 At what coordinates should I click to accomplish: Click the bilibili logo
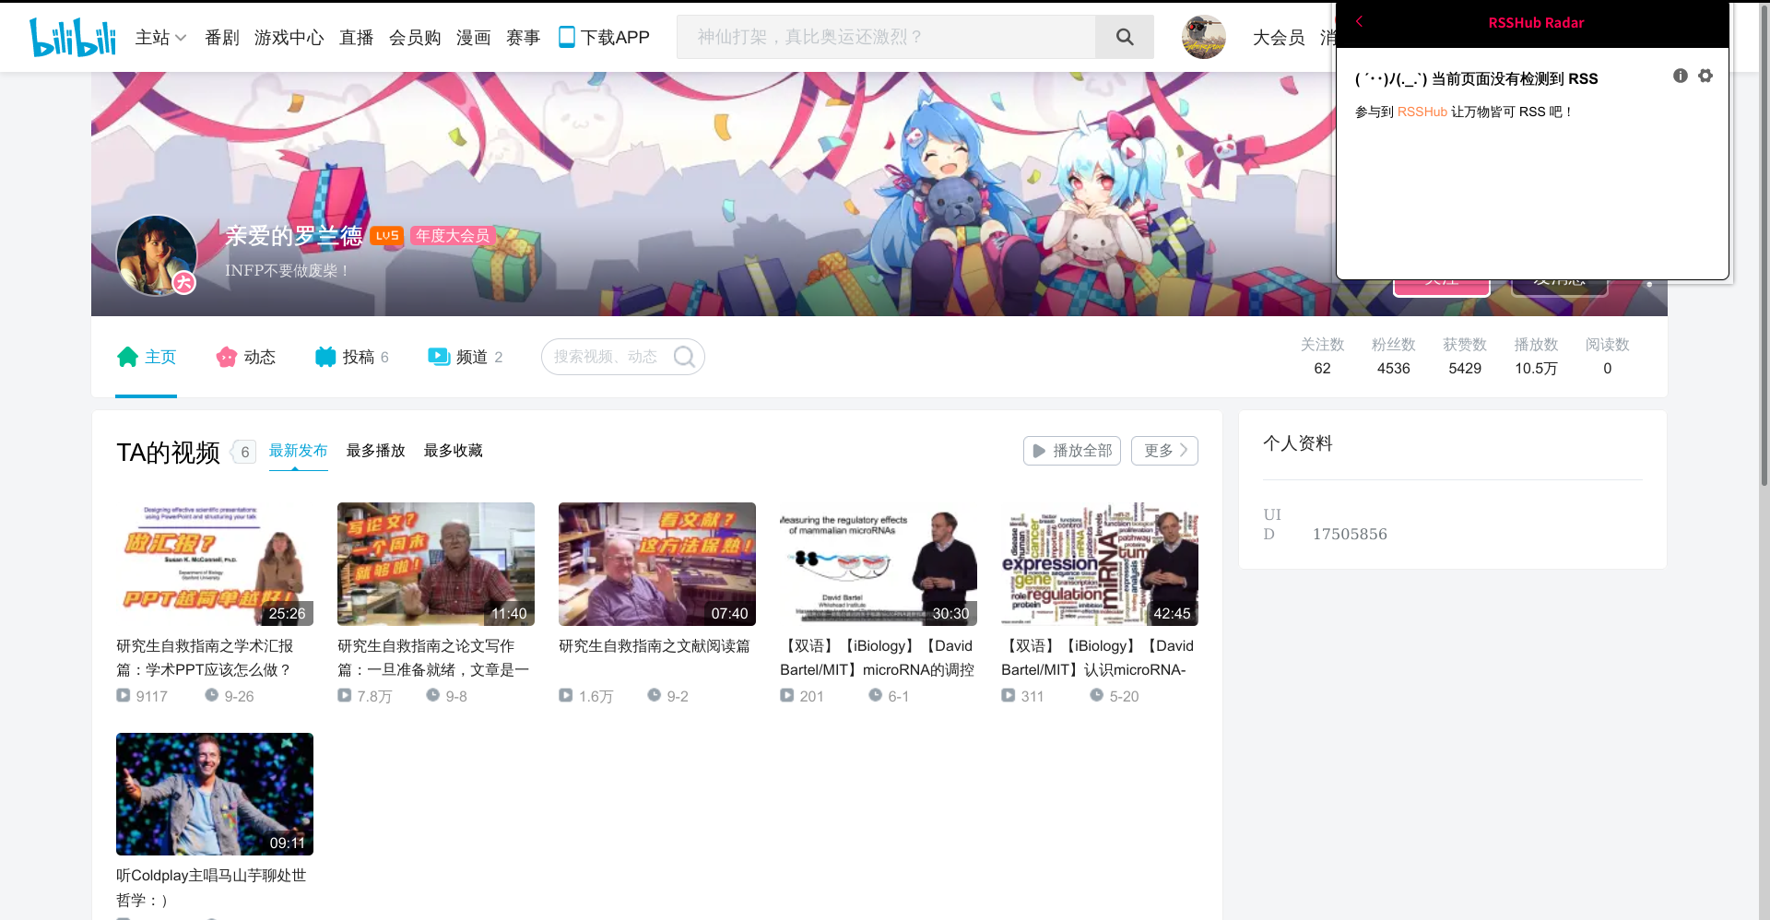(72, 36)
